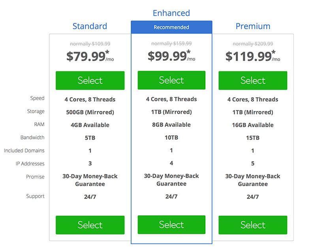Click the struck-through normally $109.99 text
Screen dimensions: 316x250
(x=90, y=44)
